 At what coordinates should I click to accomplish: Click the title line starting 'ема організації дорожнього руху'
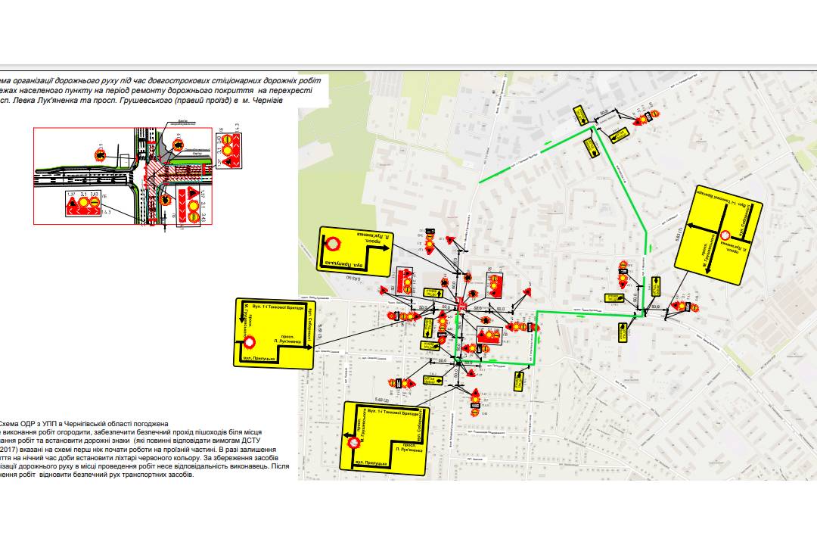click(x=160, y=81)
